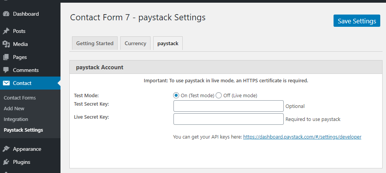Open Contact Forms submenu link

[x=20, y=98]
